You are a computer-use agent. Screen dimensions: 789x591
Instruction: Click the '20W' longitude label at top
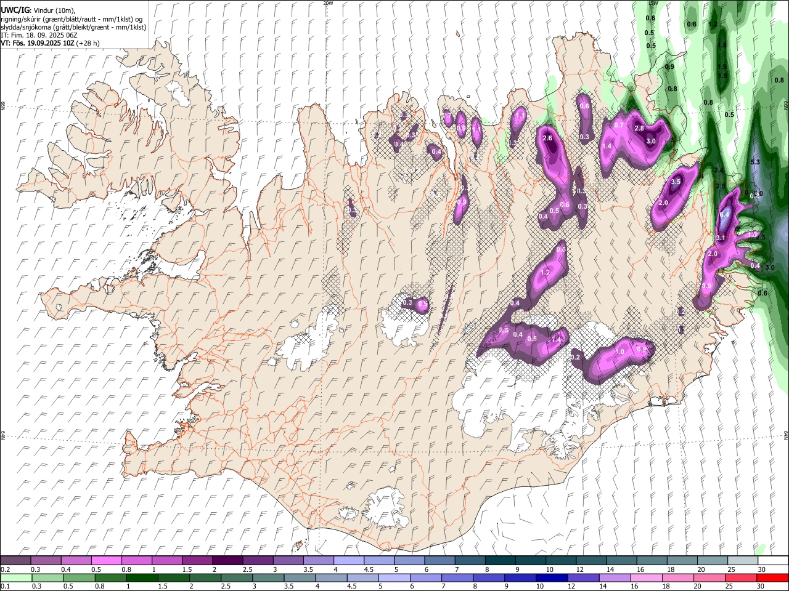pyautogui.click(x=328, y=3)
